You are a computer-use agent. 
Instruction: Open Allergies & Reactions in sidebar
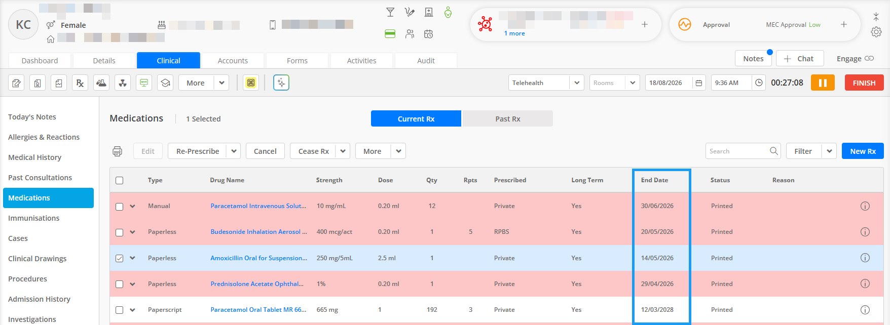pos(44,137)
